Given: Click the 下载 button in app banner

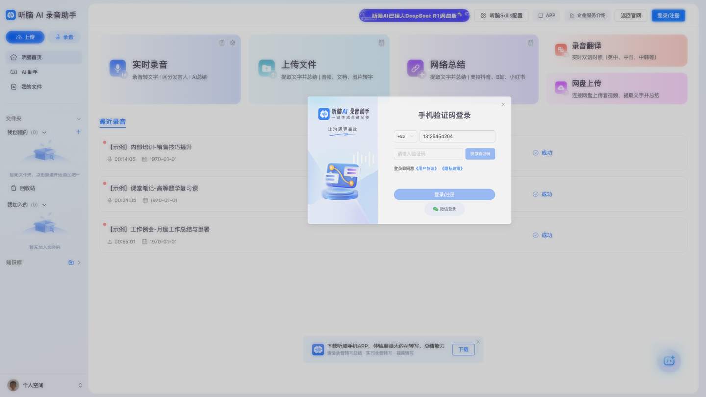Looking at the screenshot, I should [x=463, y=349].
